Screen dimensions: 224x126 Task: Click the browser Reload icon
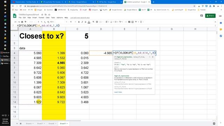point(20,6)
